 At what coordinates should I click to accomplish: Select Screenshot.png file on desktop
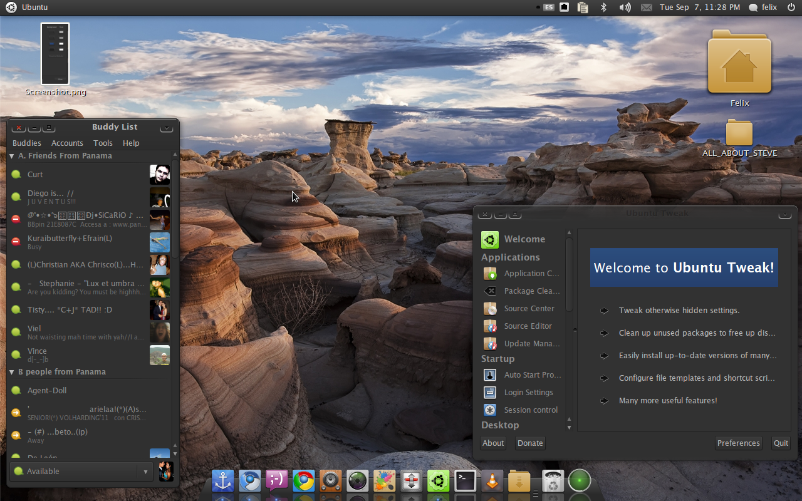click(55, 60)
